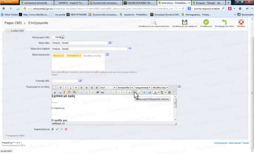Open the Επικεφαλίδα 2 format dropdown
254x154 pixels.
(x=125, y=88)
